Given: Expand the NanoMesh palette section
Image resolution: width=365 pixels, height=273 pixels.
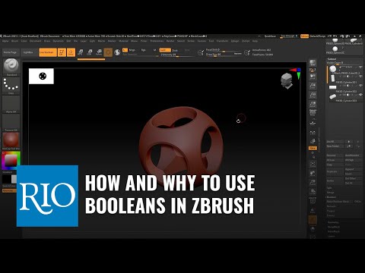Looking at the screenshot, I should tap(334, 231).
